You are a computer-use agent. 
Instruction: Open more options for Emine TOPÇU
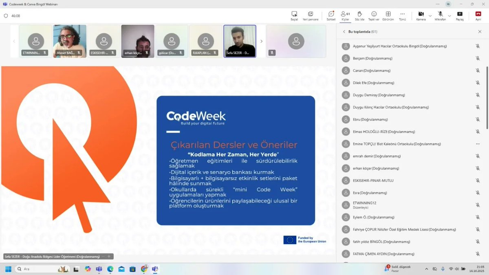pyautogui.click(x=478, y=144)
